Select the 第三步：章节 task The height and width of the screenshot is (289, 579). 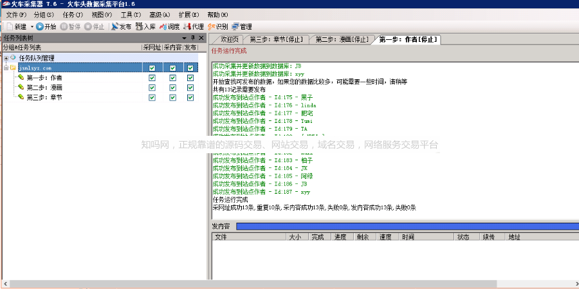coord(44,98)
